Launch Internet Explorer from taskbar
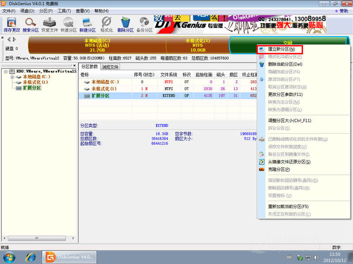353x264 pixels. coord(31,257)
